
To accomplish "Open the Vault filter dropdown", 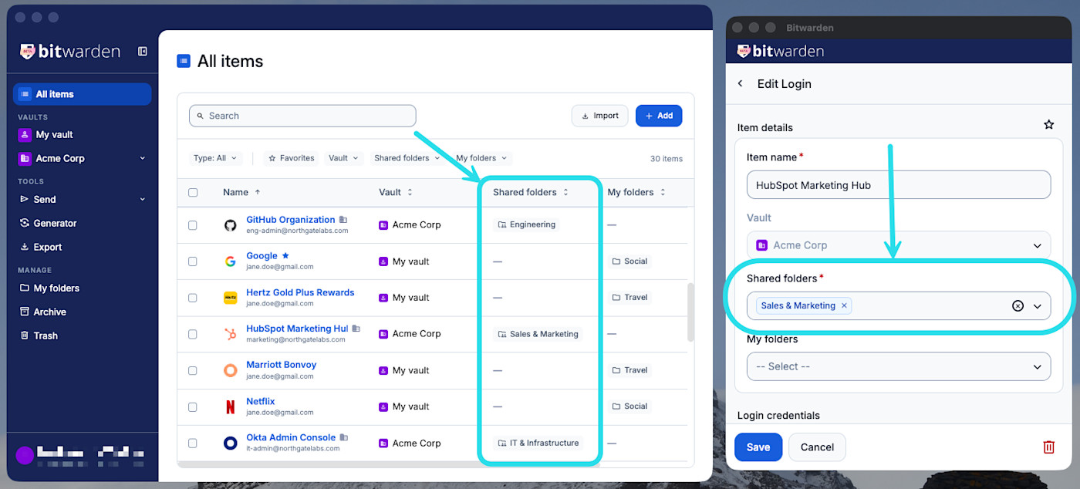I will 343,158.
